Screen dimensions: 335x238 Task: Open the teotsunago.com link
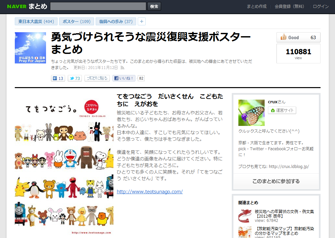click(150, 192)
